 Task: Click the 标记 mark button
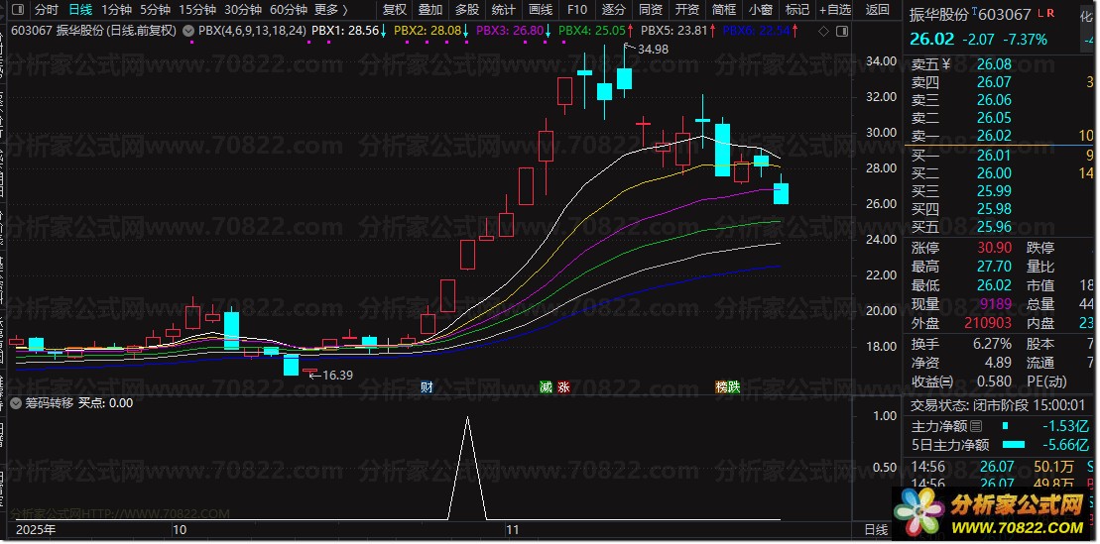coord(796,10)
